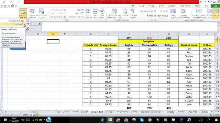The height and width of the screenshot is (123, 220).
Task: Open Microsoft Edge from the taskbar
Action: pyautogui.click(x=181, y=120)
